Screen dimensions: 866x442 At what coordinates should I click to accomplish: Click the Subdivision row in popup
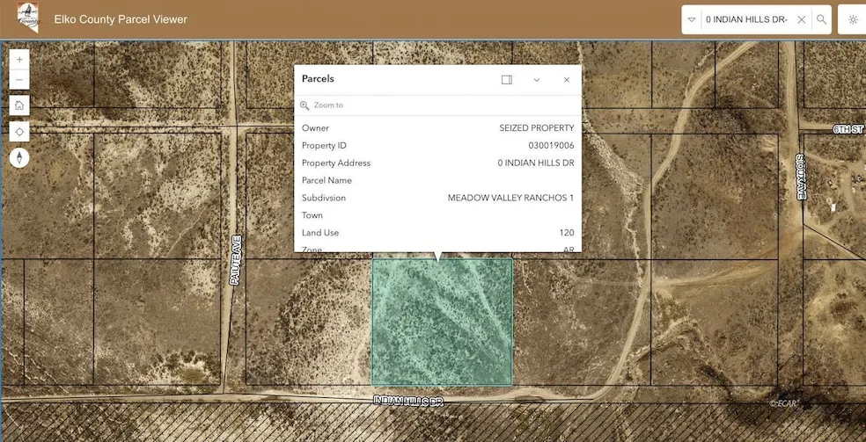437,198
